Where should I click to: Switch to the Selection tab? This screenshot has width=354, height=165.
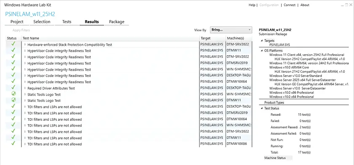tap(42, 22)
